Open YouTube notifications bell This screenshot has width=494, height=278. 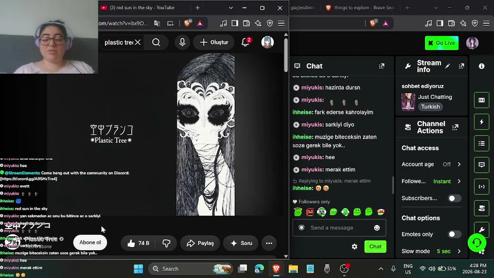coord(245,42)
